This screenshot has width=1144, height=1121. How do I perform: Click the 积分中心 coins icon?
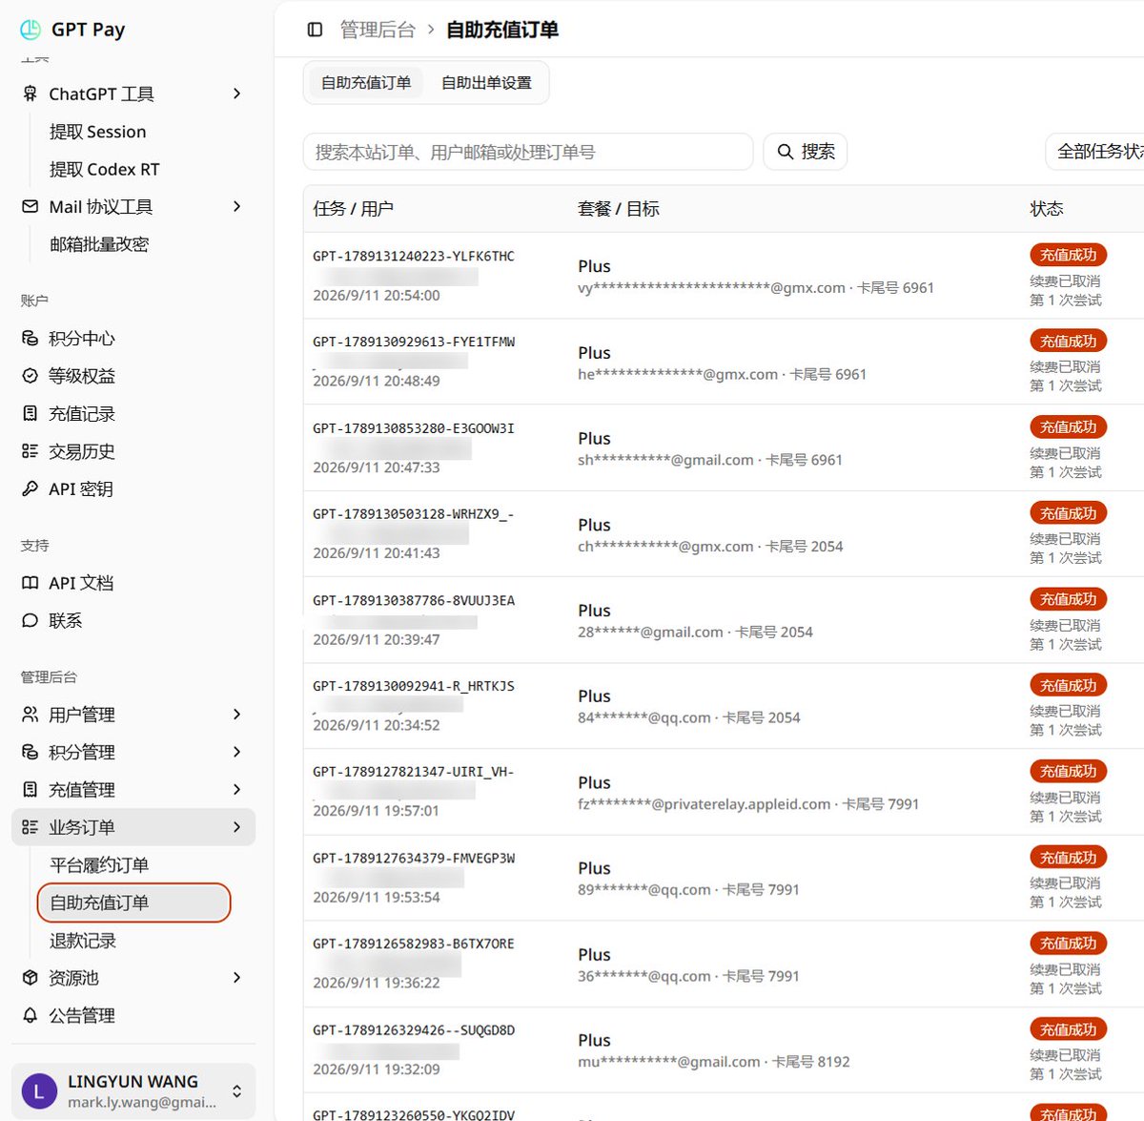click(x=31, y=338)
